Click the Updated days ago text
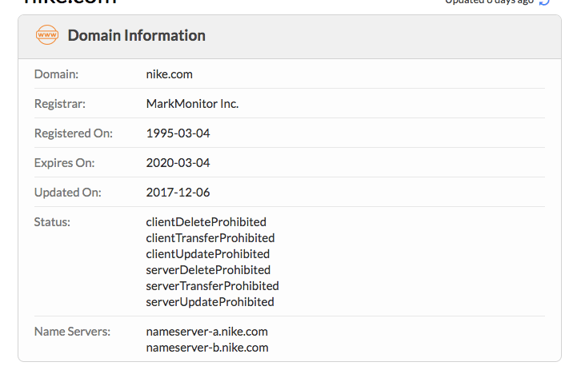This screenshot has height=370, width=573. point(489,2)
